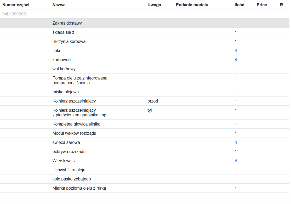Select the Pompa oleju ze zintegrowaną pompą row
This screenshot has width=291, height=204.
point(80,80)
